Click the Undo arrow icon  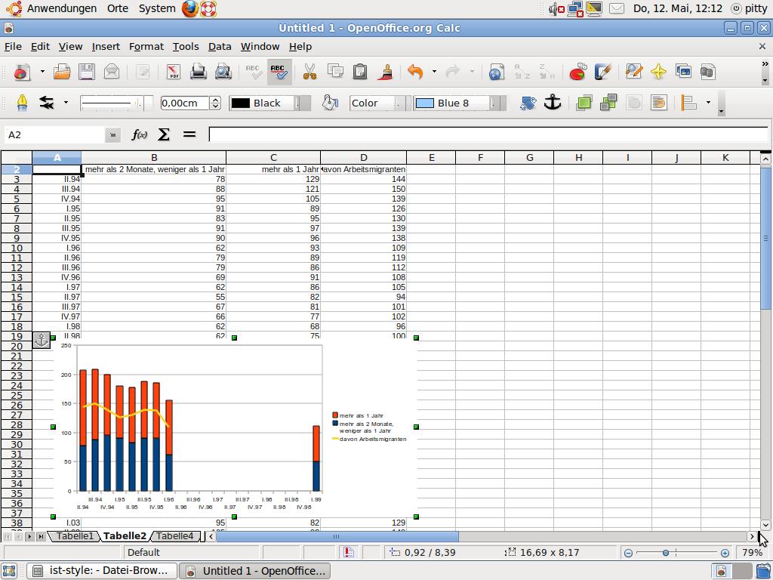pos(415,72)
